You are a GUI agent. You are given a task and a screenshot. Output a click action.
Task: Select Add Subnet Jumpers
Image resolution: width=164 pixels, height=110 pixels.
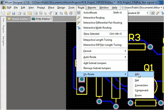(x=102, y=63)
